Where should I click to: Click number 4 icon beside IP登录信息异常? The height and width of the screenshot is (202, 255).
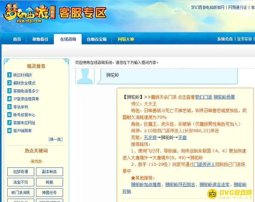[x=10, y=99]
